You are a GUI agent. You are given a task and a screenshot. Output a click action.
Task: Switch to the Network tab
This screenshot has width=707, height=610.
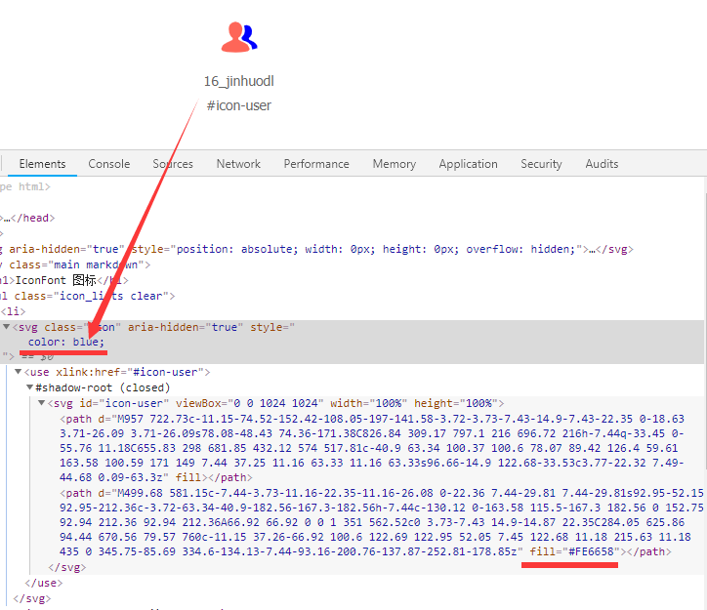[x=238, y=164]
